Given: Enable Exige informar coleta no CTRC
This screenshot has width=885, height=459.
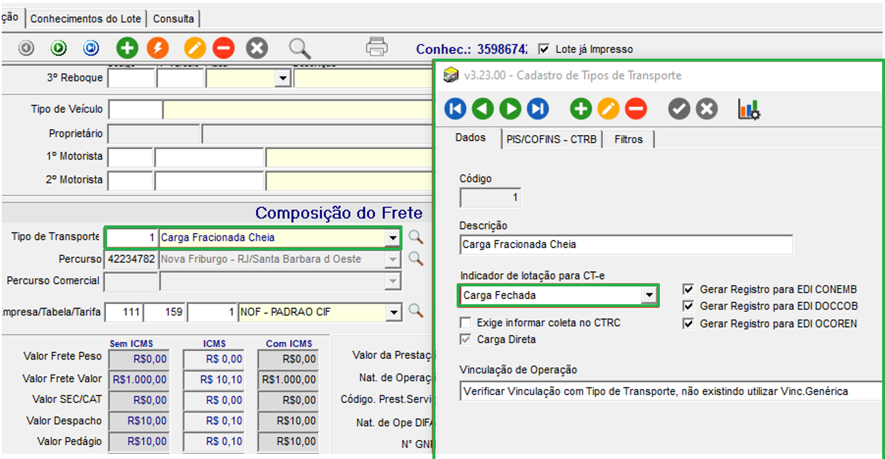Looking at the screenshot, I should [465, 323].
